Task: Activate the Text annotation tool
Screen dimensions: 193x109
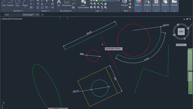Action: click(x=59, y=3)
